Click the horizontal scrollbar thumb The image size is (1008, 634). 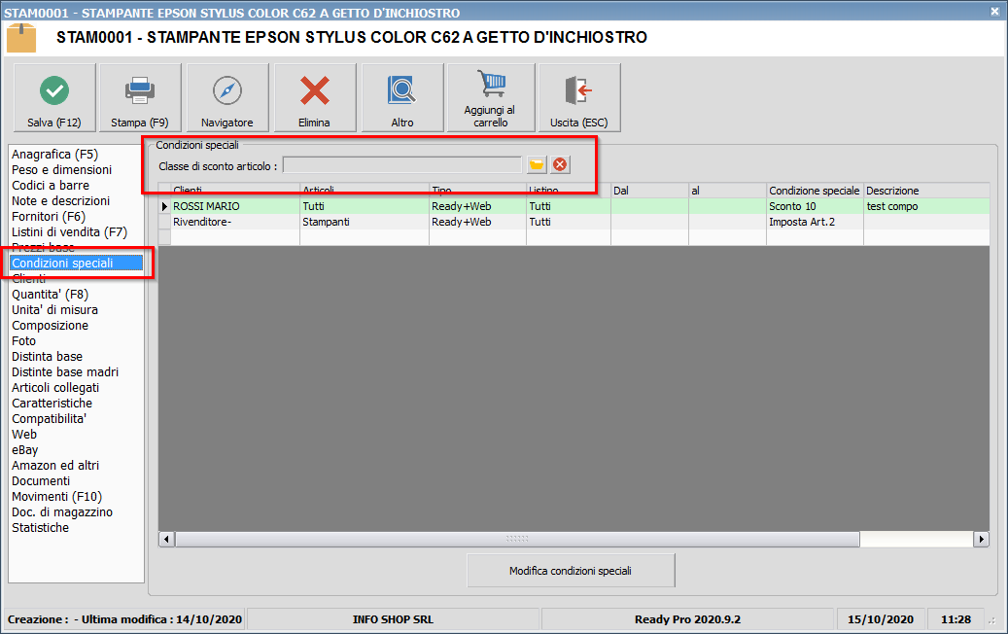[x=517, y=539]
